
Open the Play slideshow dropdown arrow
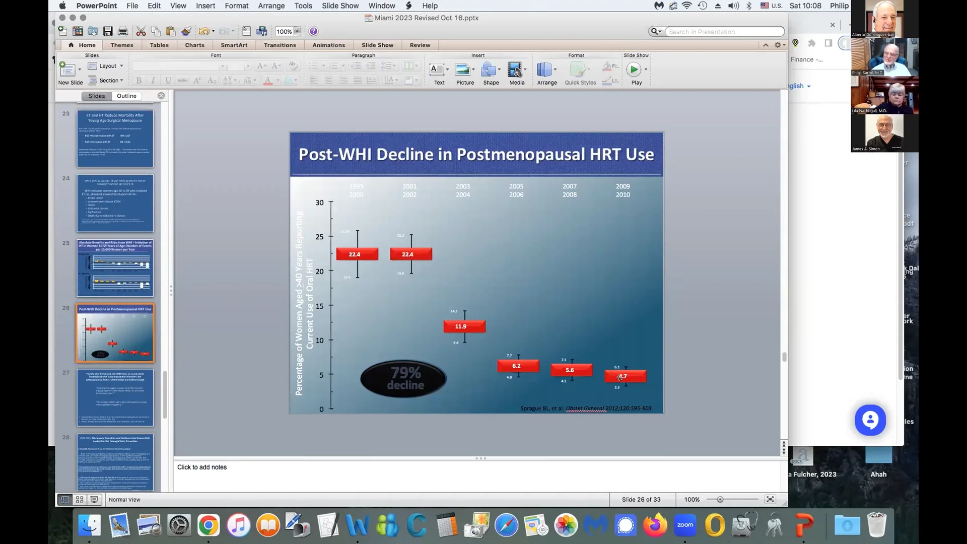pyautogui.click(x=646, y=70)
